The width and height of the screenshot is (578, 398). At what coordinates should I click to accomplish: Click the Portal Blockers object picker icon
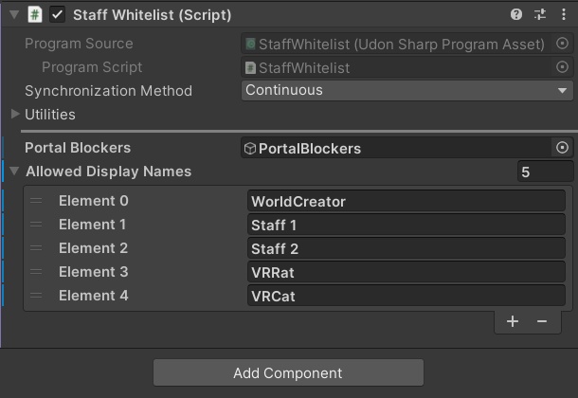(563, 148)
